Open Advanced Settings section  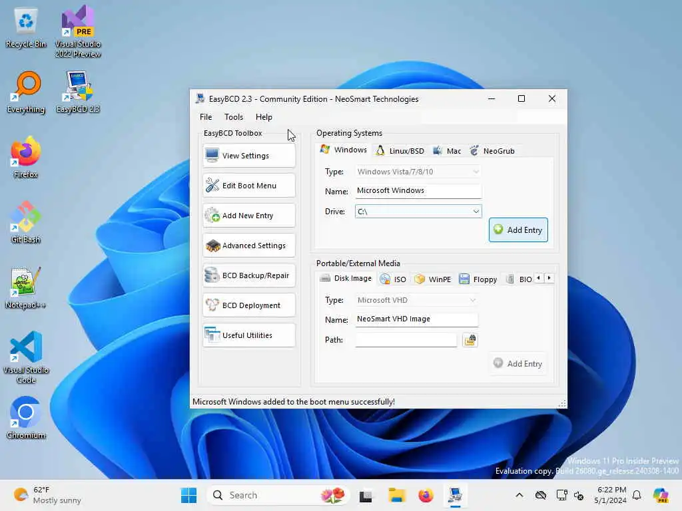tap(249, 246)
